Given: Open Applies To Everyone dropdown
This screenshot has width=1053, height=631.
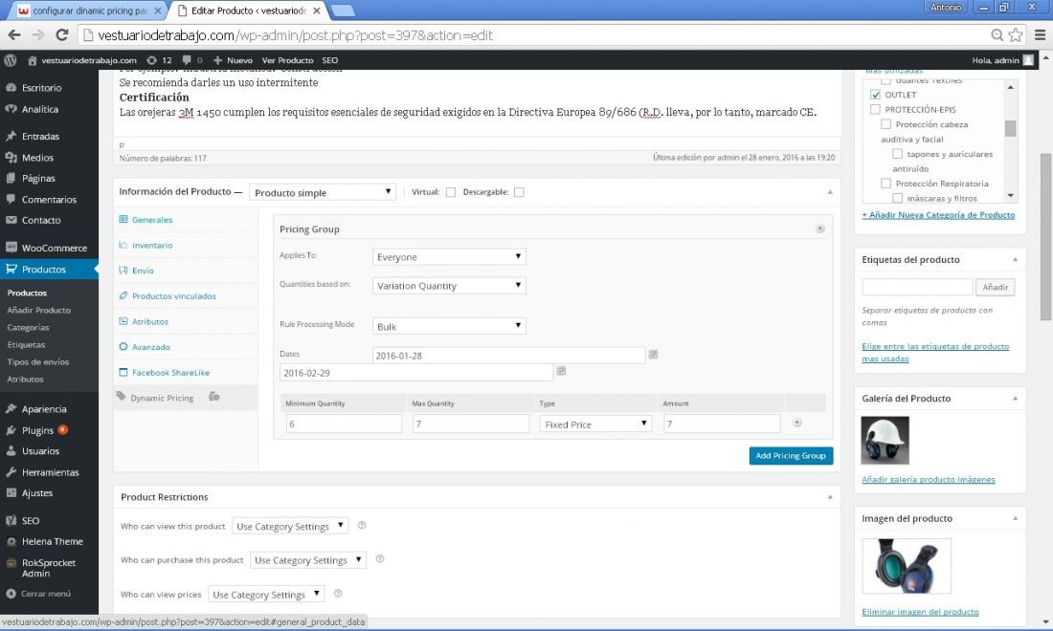Looking at the screenshot, I should click(x=449, y=257).
